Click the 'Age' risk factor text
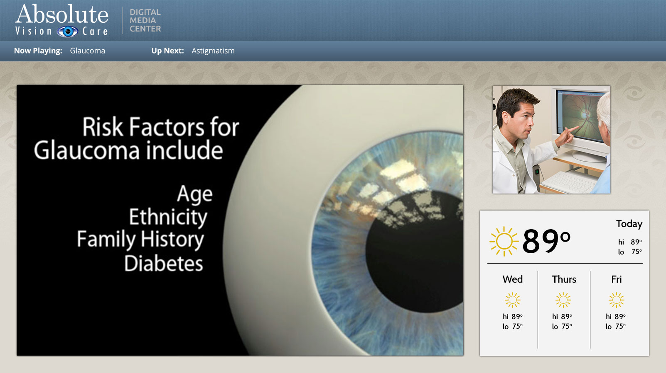 (x=195, y=194)
